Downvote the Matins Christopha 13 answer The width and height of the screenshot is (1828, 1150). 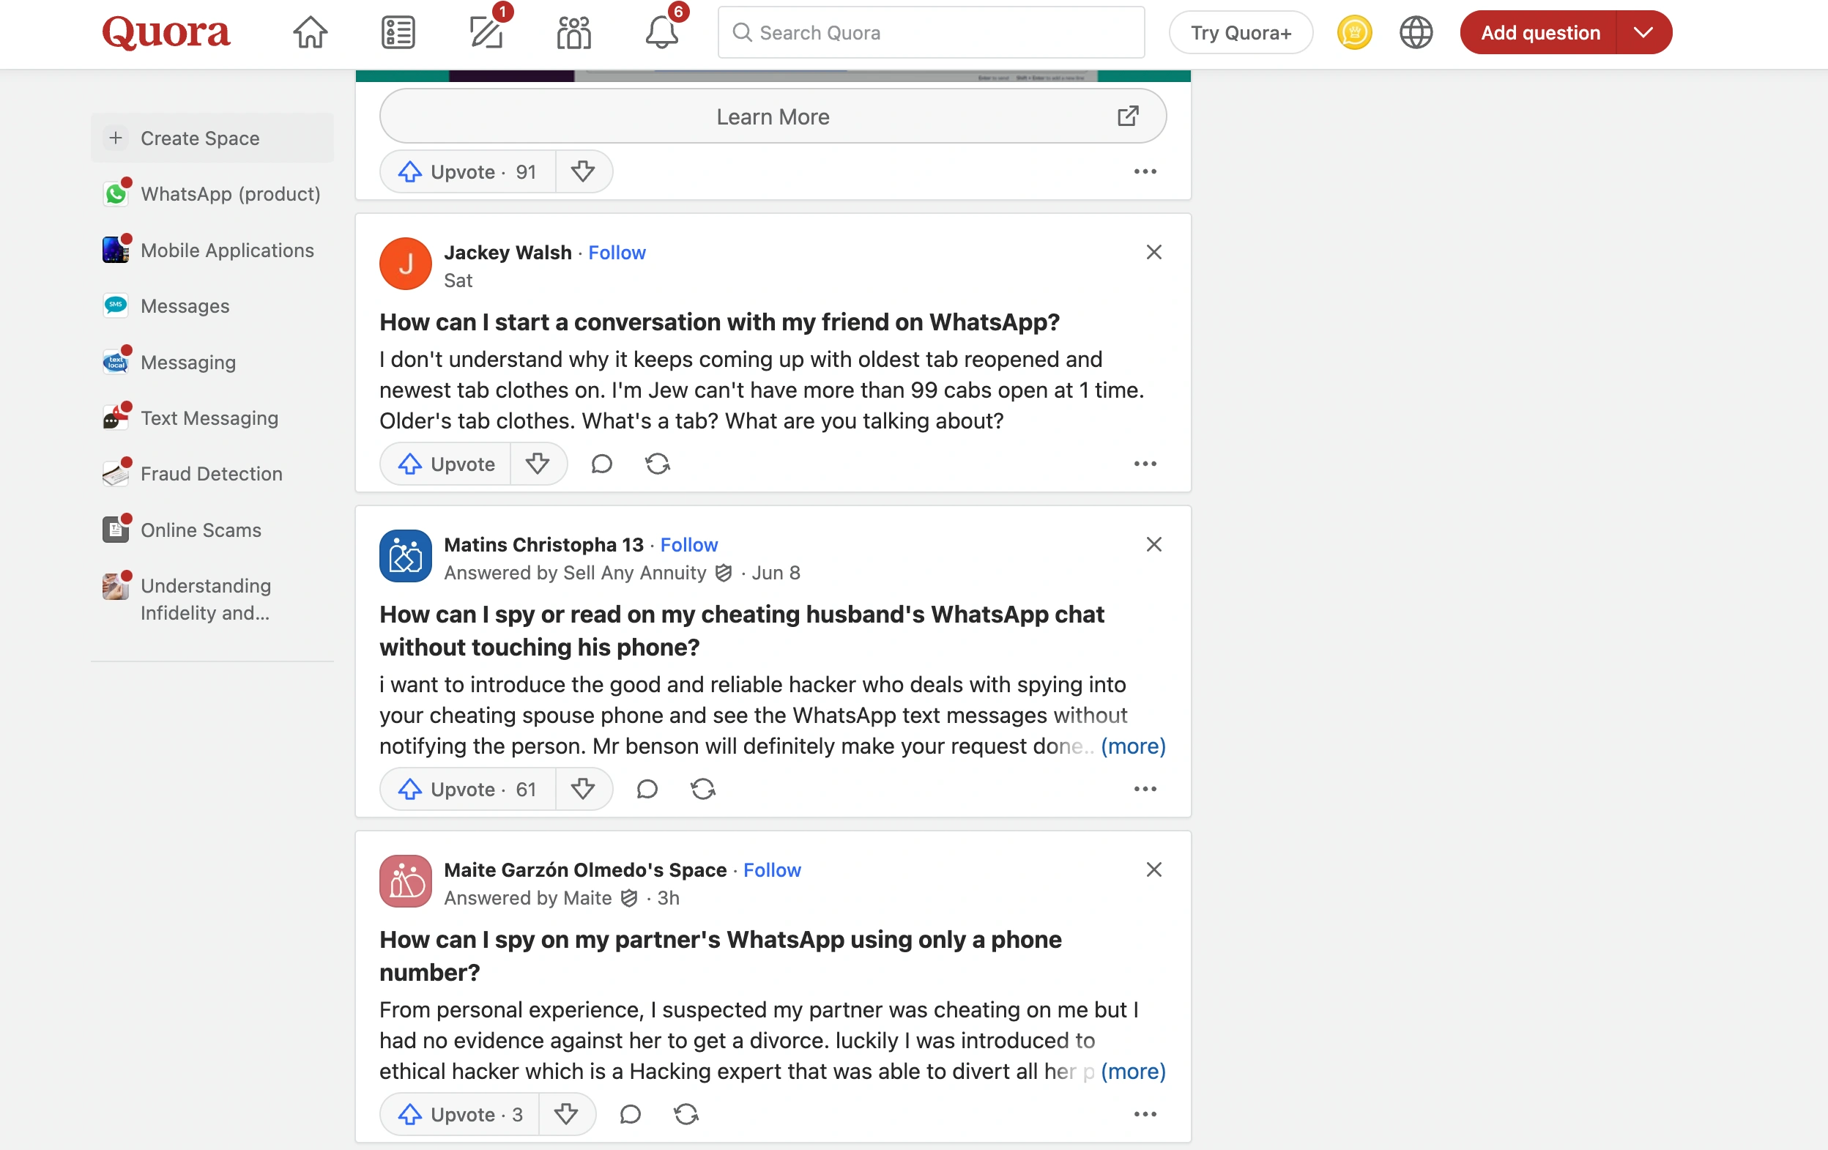tap(583, 790)
